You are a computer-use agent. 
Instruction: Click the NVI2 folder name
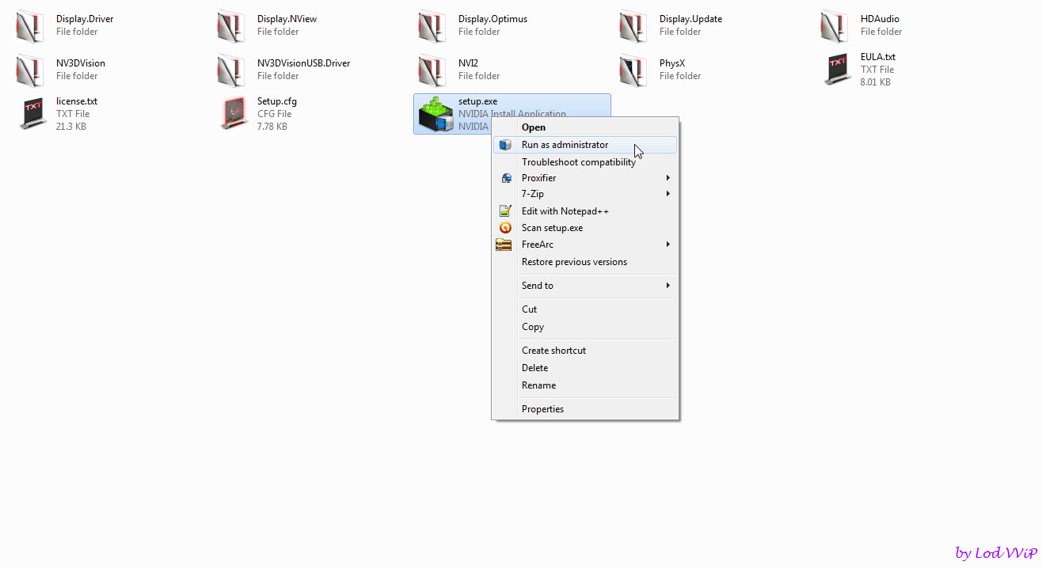468,63
